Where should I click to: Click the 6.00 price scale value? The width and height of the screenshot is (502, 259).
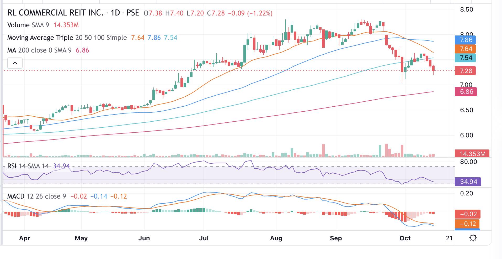pyautogui.click(x=467, y=135)
